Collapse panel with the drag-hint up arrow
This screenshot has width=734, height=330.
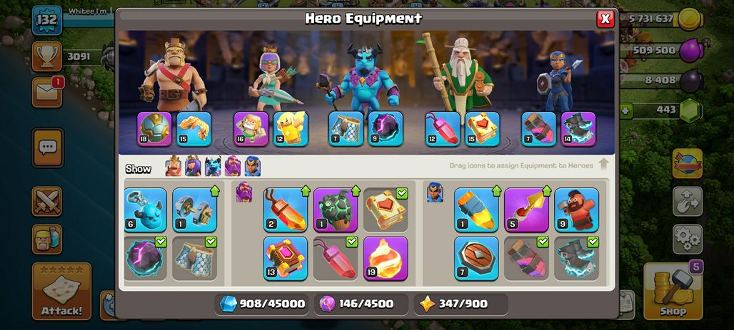point(603,164)
